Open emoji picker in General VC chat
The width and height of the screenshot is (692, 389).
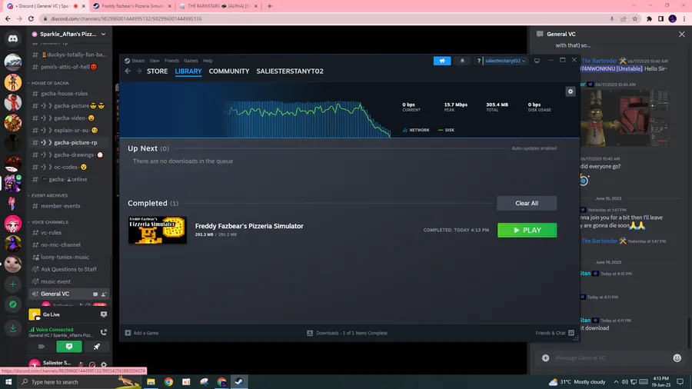click(677, 358)
